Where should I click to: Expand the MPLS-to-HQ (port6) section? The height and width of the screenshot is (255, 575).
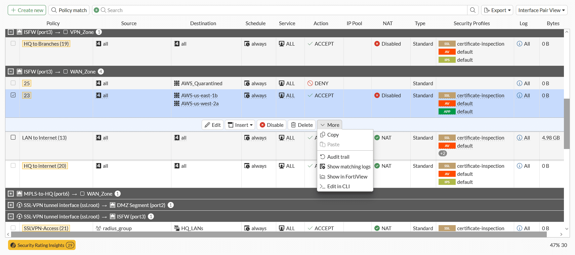coord(11,194)
